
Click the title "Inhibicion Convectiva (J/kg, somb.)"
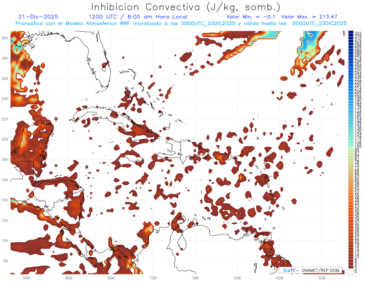point(186,7)
